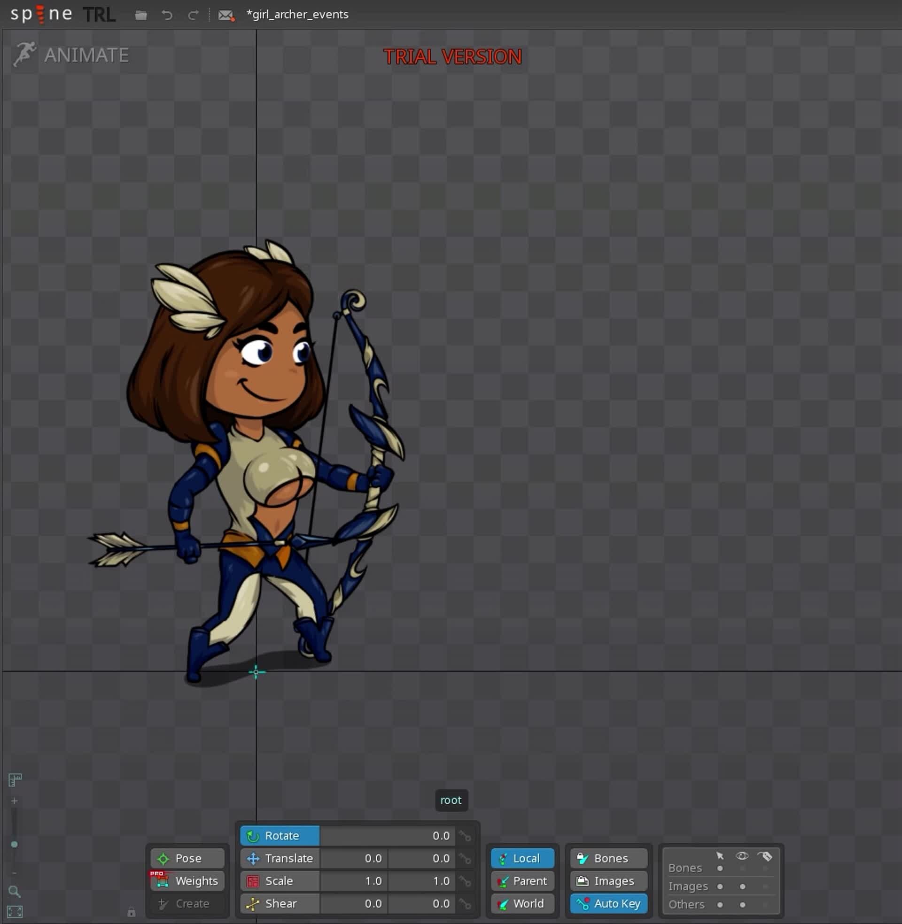Switch modes using the ANIMATE label
Screen dimensions: 902x924
86,55
